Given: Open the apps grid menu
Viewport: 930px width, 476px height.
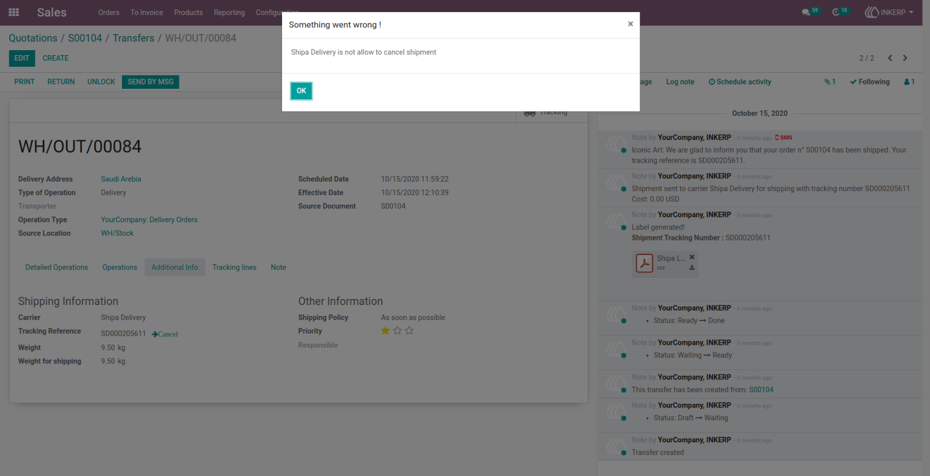Looking at the screenshot, I should click(x=14, y=12).
